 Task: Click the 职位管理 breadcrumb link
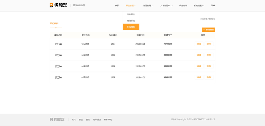(204, 19)
